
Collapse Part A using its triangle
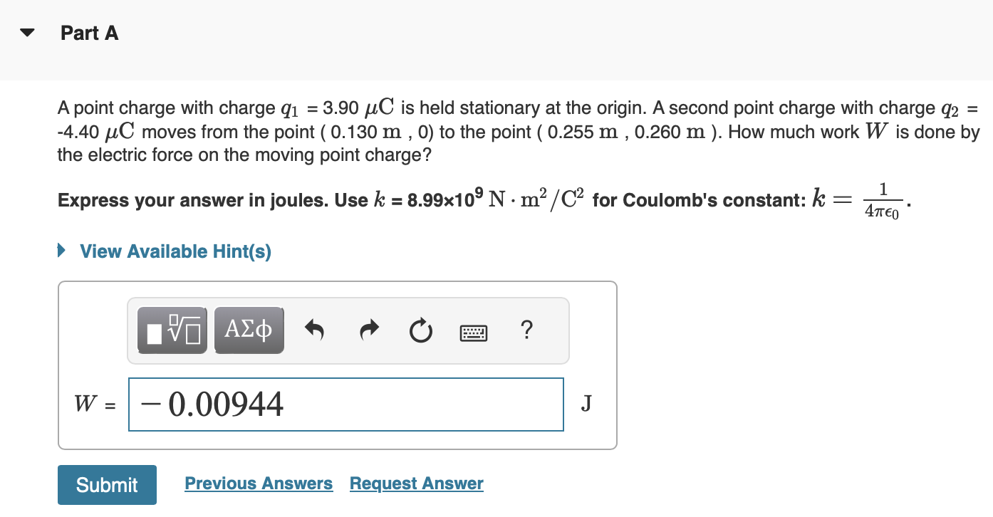pyautogui.click(x=26, y=31)
